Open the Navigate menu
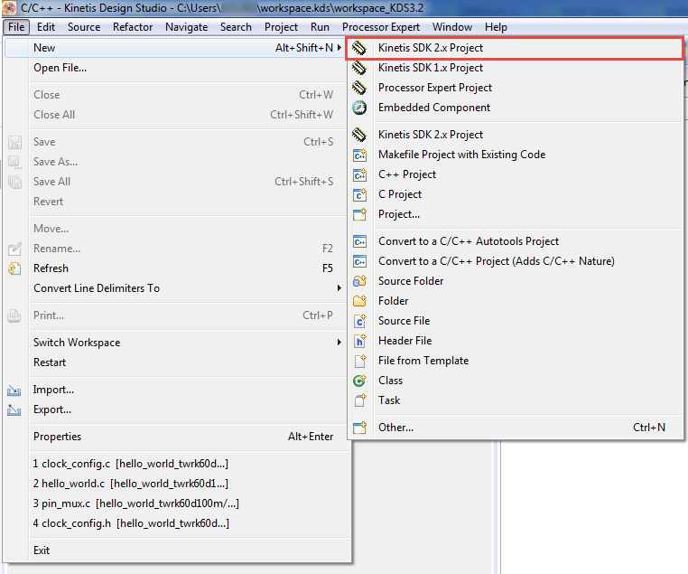This screenshot has width=688, height=574. click(x=187, y=27)
